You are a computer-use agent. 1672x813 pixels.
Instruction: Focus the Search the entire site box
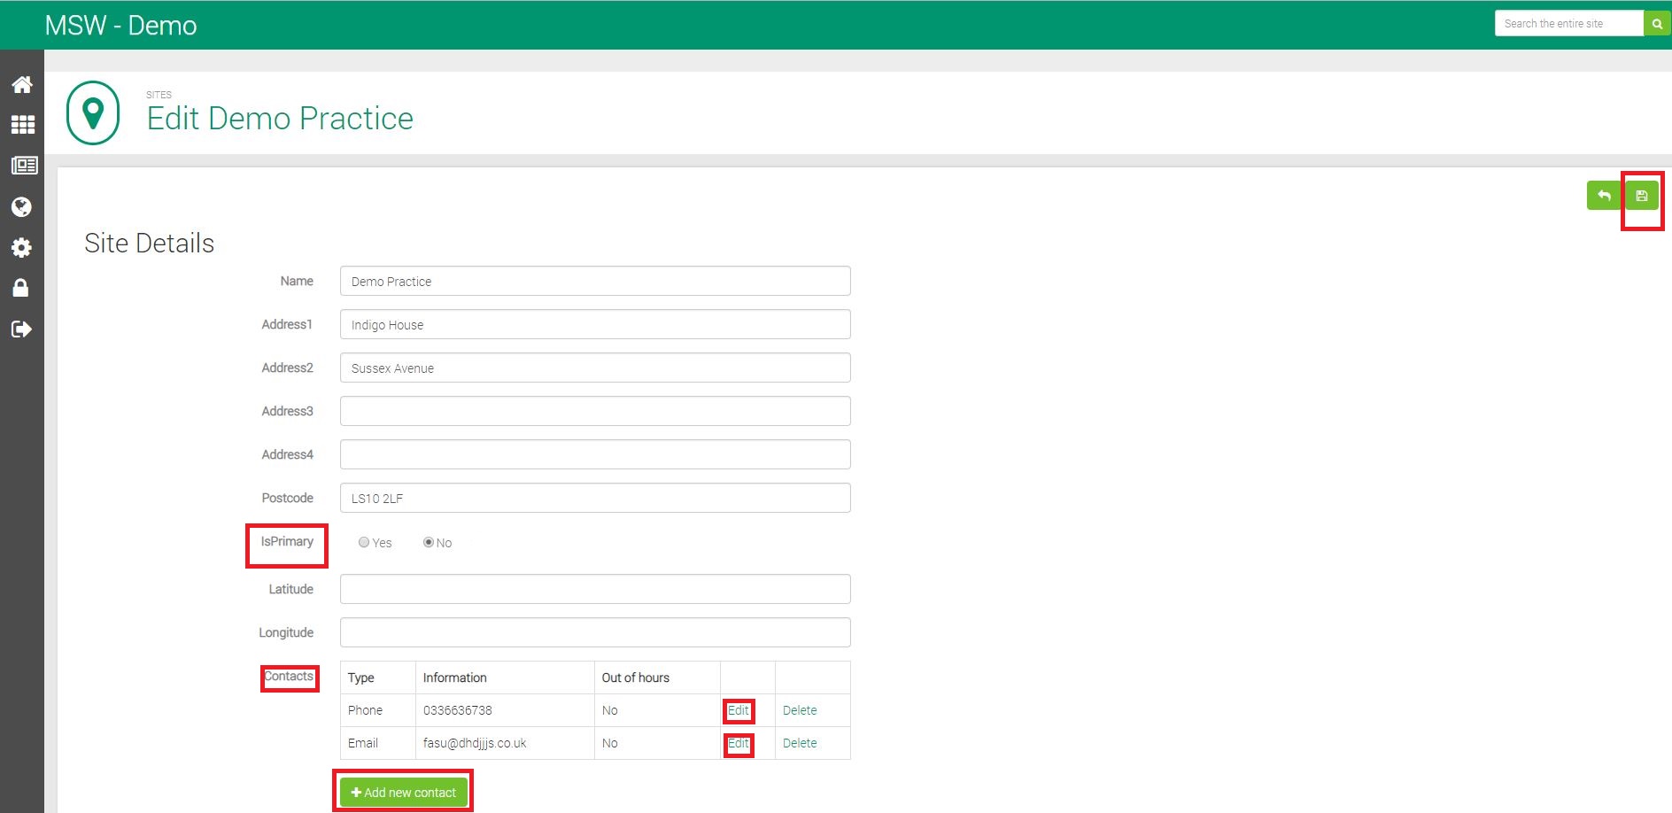click(1567, 24)
